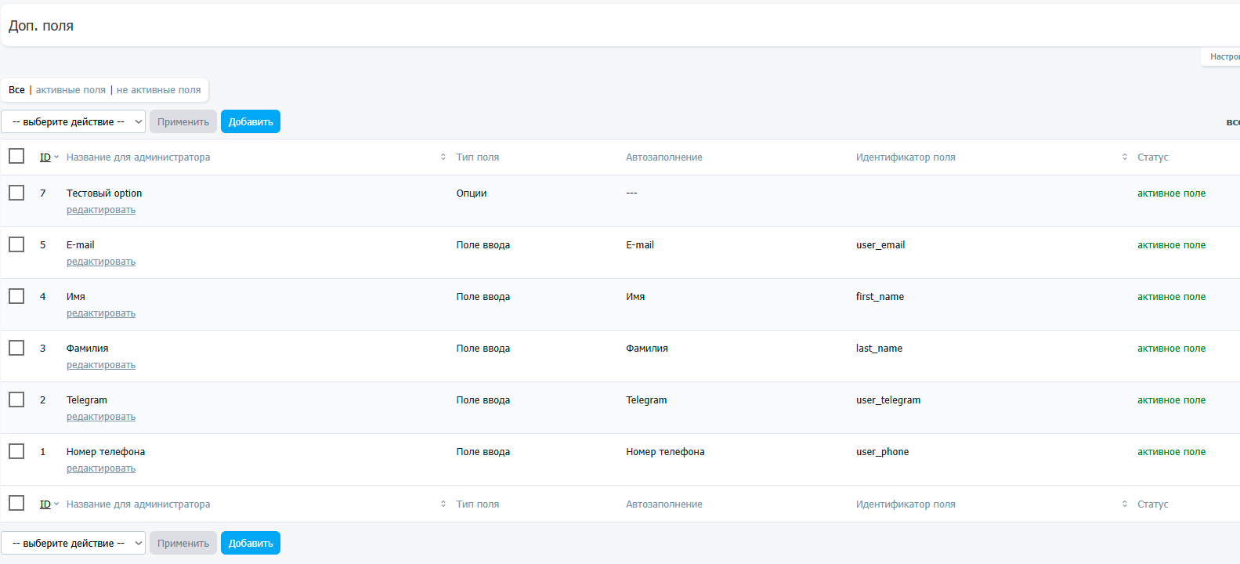This screenshot has height=564, width=1240.
Task: Click sort arrows for field identifier column in footer
Action: pos(1125,504)
